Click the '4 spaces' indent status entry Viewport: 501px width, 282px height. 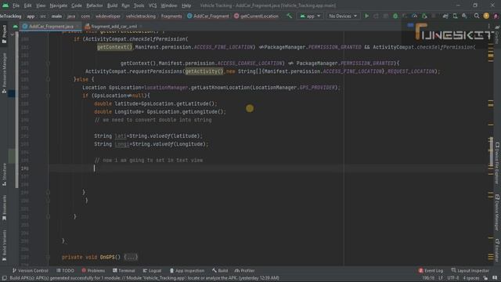coord(471,278)
